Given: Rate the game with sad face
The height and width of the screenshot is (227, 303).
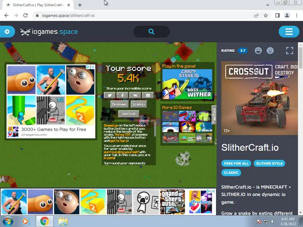Looking at the screenshot, I should 270,51.
